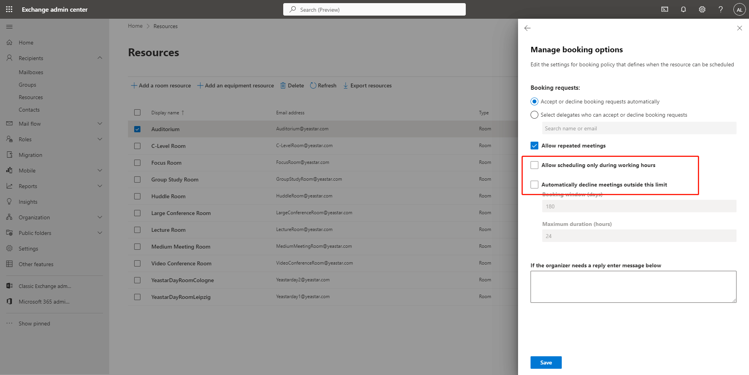
Task: Click the Settings gear icon in sidebar
Action: [9, 248]
